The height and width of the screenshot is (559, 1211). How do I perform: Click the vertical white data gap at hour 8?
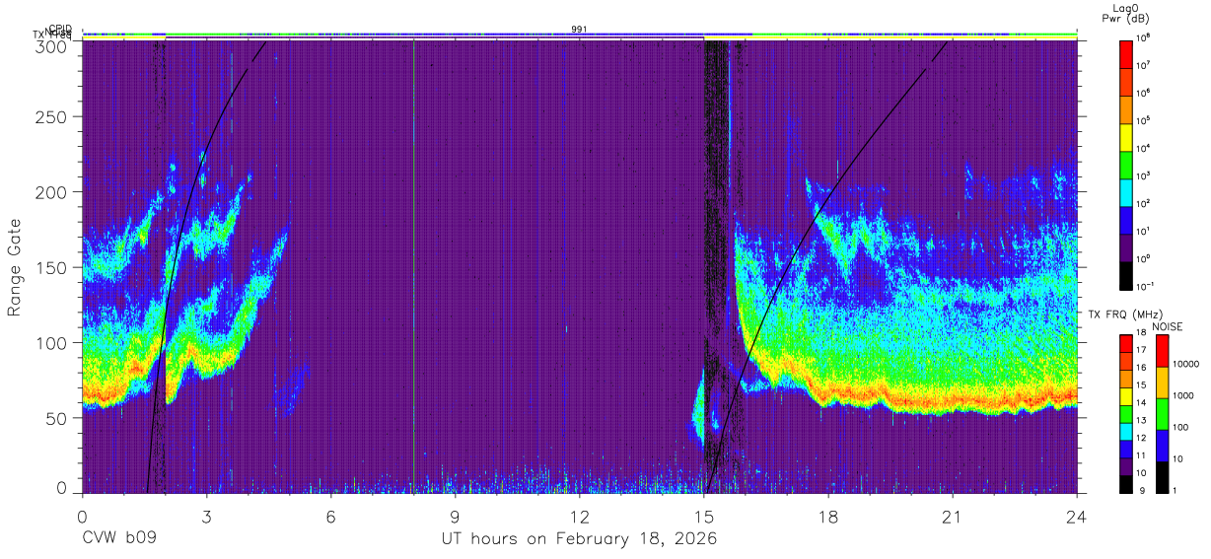[414, 266]
